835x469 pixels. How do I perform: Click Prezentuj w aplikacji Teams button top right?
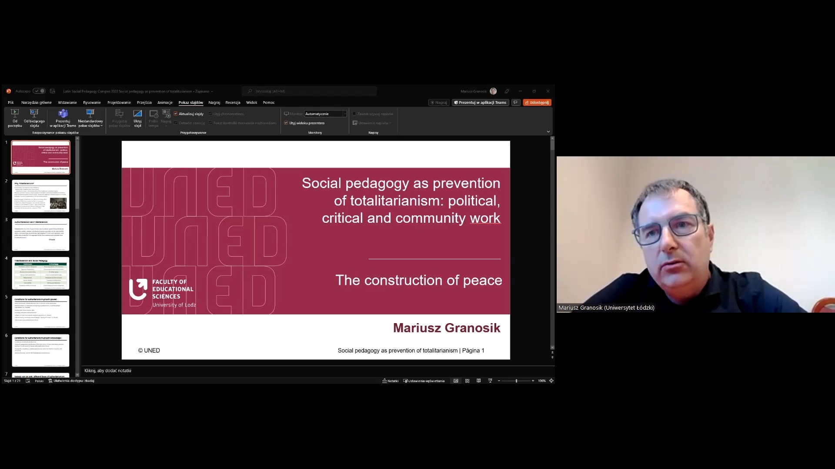pos(481,102)
